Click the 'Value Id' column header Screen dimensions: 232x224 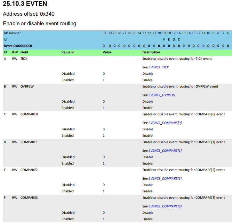(x=68, y=52)
